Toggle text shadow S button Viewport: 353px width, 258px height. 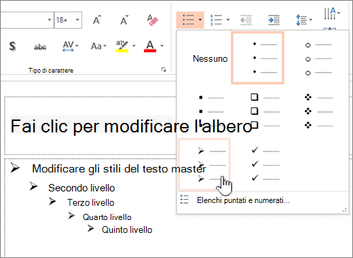13,46
